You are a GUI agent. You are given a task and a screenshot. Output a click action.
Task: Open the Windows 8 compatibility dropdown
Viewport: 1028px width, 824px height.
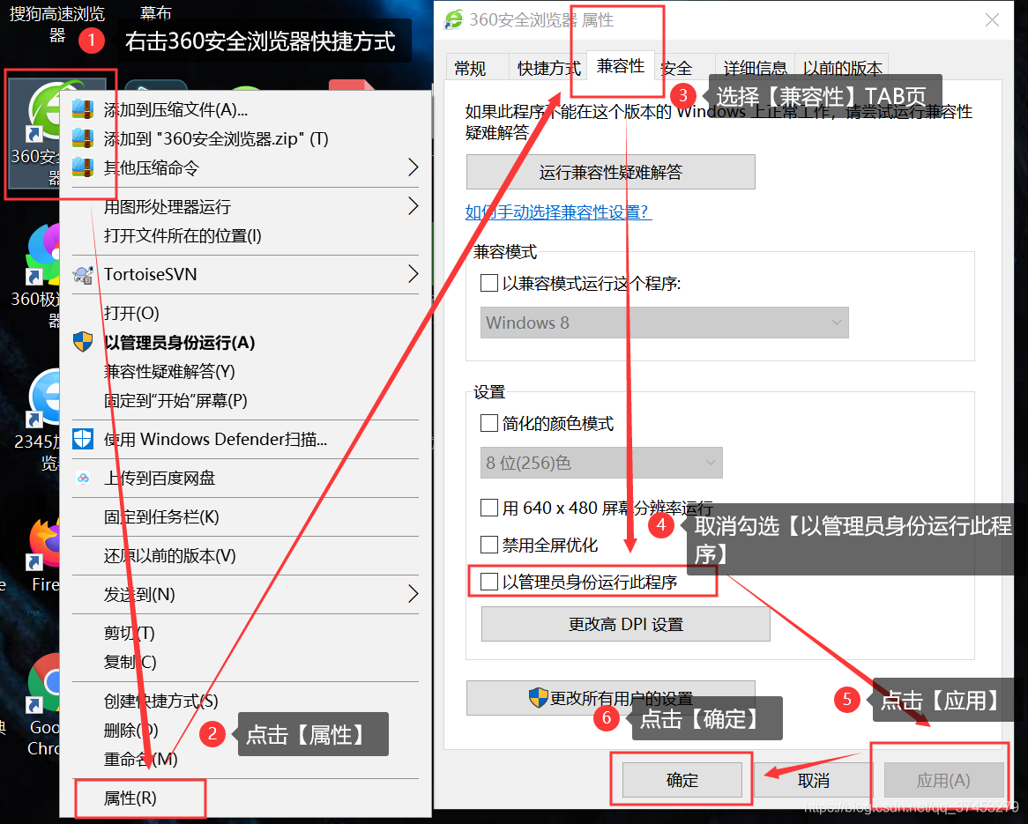click(x=664, y=323)
